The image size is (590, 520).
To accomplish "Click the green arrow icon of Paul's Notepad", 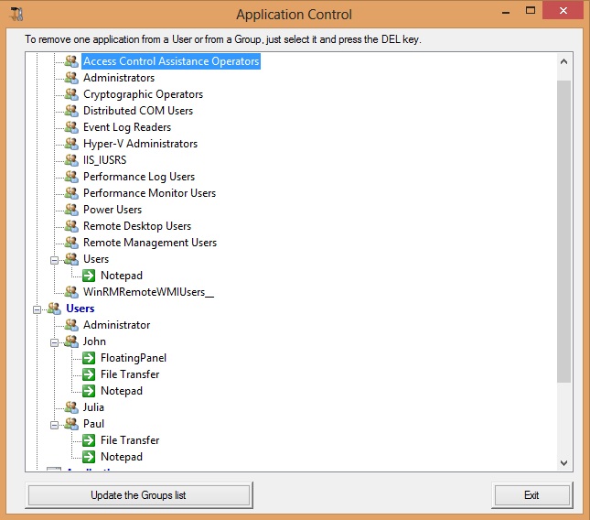I will click(89, 457).
